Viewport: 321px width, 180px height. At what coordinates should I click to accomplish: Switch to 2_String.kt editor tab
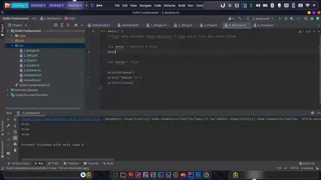point(183,25)
